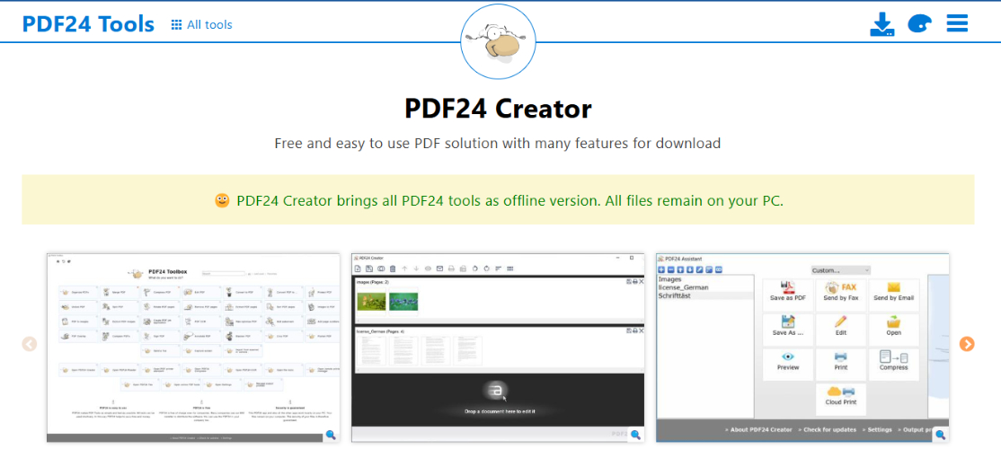Click the blue flower image page in Creator screenshot
The image size is (1001, 449).
pyautogui.click(x=403, y=302)
